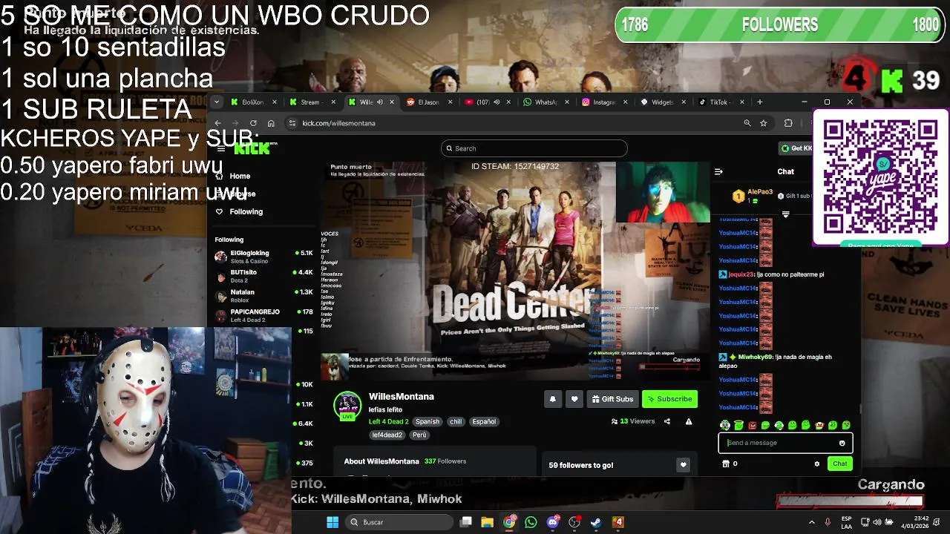950x534 pixels.
Task: Open chat settings gear icon
Action: 817,464
